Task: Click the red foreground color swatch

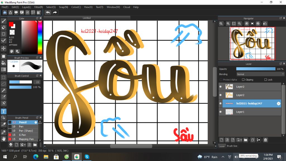Action: click(x=11, y=24)
